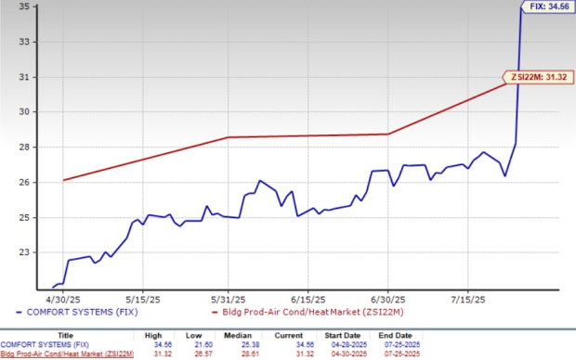Click the 26 y-axis label
Viewport: 576px width, 360px height.
(24, 182)
